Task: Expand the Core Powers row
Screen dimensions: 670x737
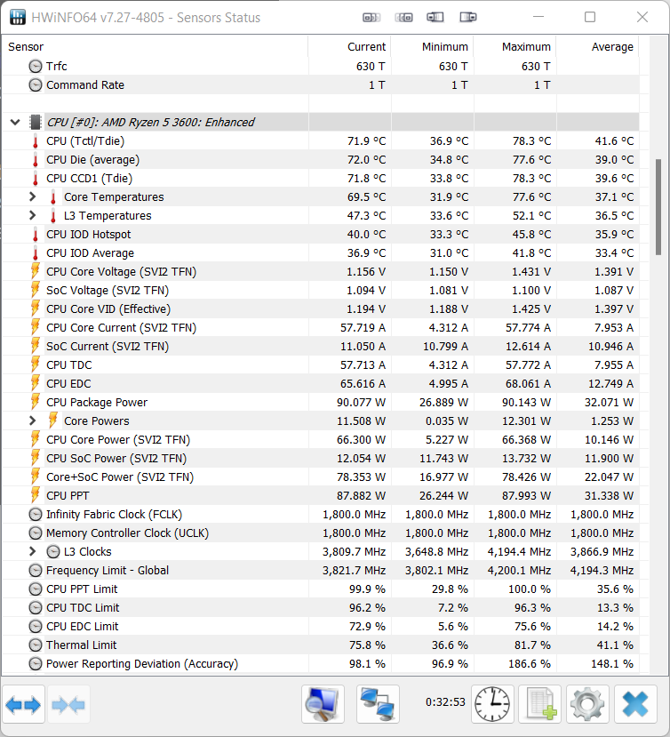Action: (x=32, y=421)
